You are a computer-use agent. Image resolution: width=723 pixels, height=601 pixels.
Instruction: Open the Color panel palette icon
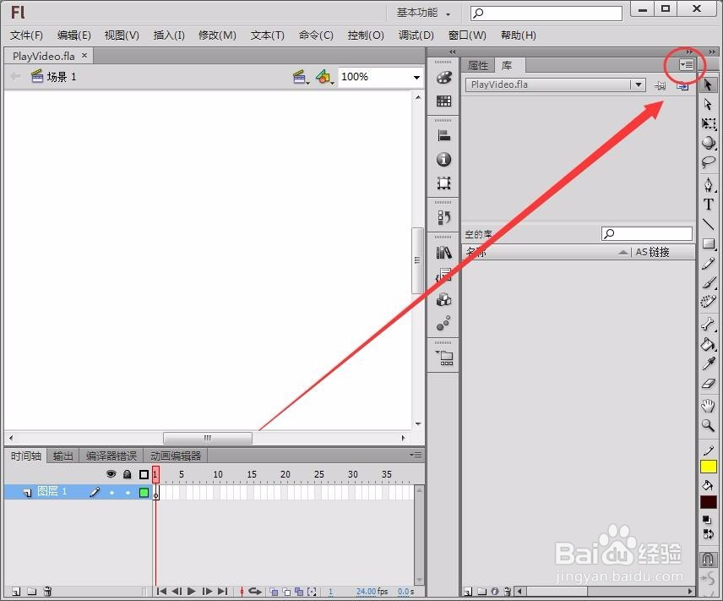pos(443,78)
